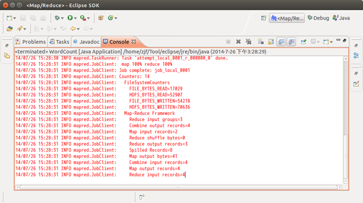
Task: Click the status bar new view icon
Action: coord(142,197)
